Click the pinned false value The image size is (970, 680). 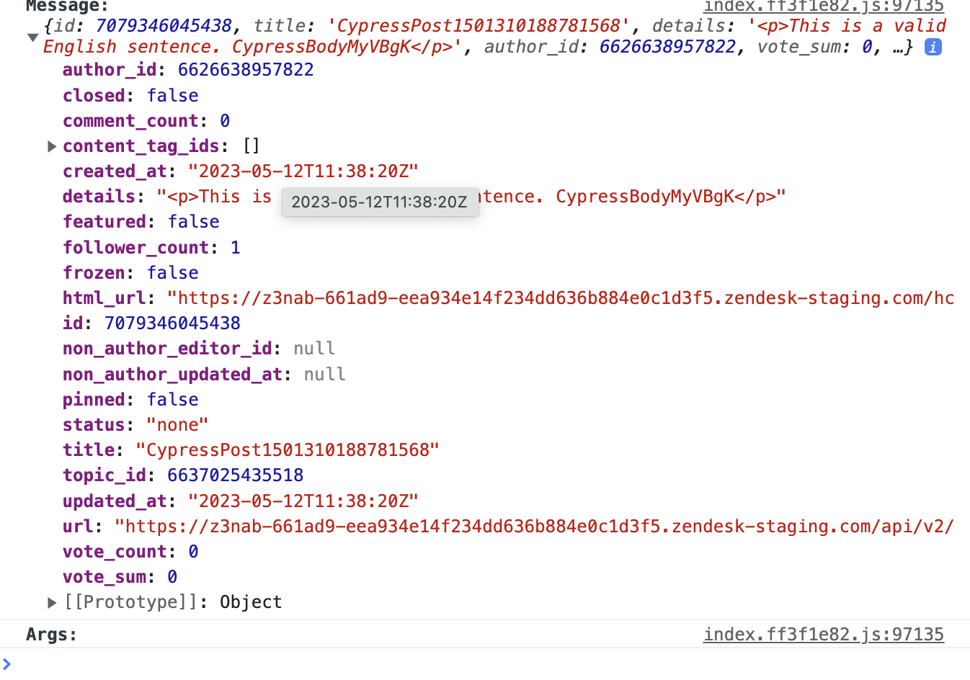point(173,400)
